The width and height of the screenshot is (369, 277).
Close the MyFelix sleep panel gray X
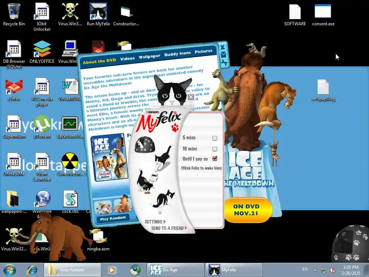tap(191, 97)
